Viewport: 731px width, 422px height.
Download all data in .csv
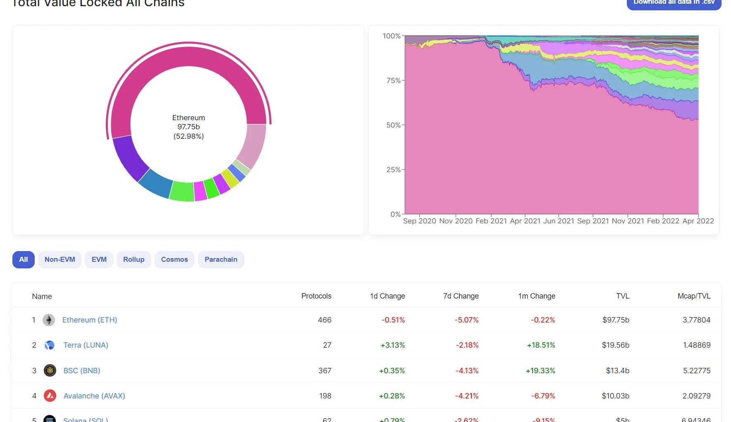[x=674, y=2]
